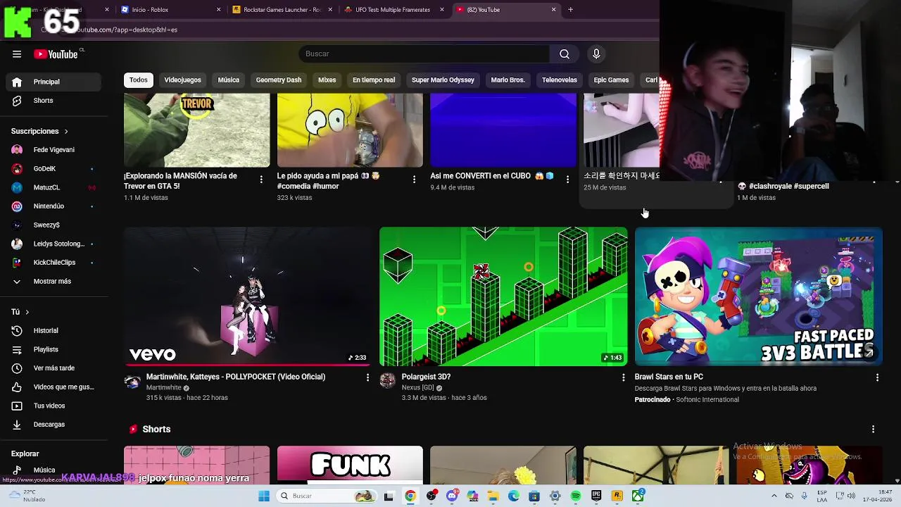Open the Polargeist 3D? title
This screenshot has width=901, height=507.
427,377
